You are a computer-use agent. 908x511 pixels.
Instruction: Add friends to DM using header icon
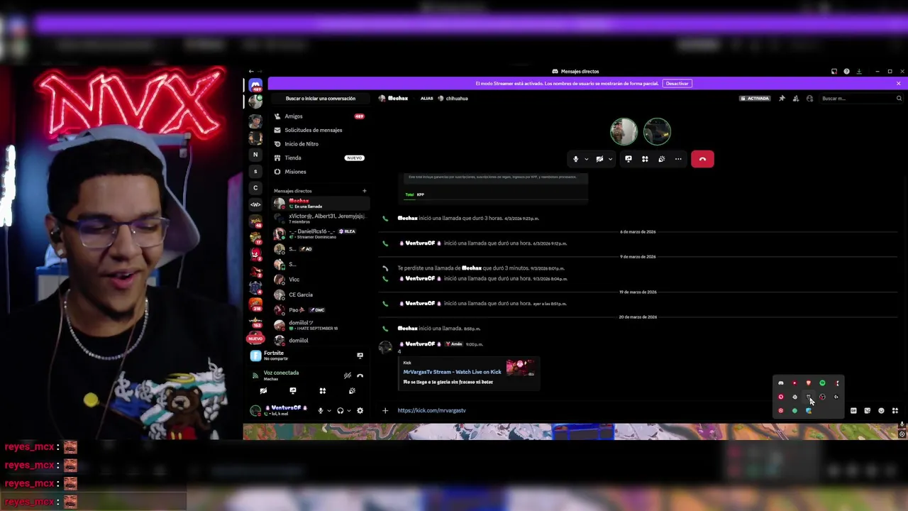[796, 99]
